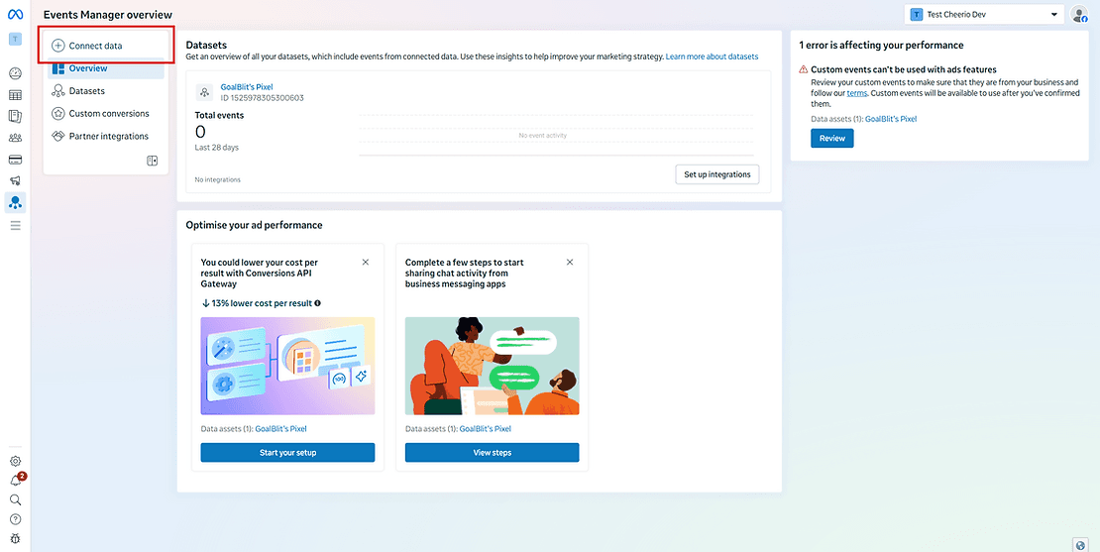Click the globe icon at bottom right

[1080, 544]
